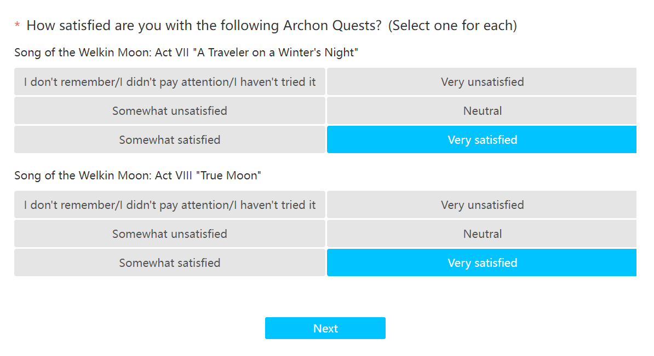Click the red required asterisk marker
The image size is (654, 356).
(18, 26)
